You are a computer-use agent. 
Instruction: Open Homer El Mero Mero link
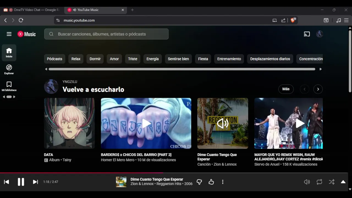pos(118,160)
